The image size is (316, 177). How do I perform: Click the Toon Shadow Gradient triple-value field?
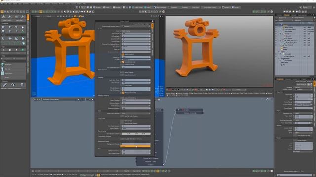click(136, 134)
